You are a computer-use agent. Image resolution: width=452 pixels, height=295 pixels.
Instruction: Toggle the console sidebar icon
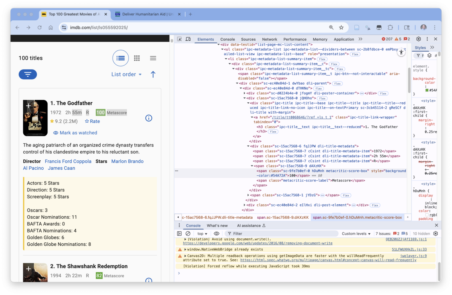(179, 234)
